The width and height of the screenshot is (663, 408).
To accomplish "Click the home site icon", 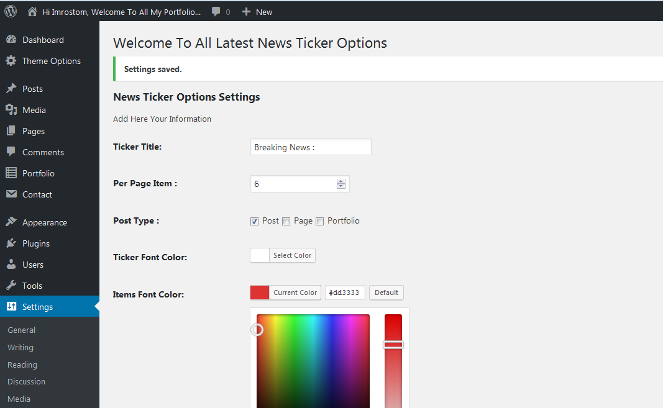I will [32, 12].
